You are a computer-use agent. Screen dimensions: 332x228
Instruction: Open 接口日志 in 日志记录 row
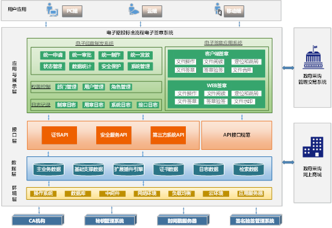148,105
